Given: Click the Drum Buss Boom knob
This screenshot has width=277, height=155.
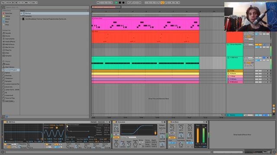Looking at the screenshot, I should (190, 128).
